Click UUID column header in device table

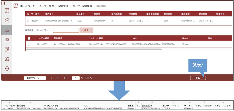(x=134, y=39)
